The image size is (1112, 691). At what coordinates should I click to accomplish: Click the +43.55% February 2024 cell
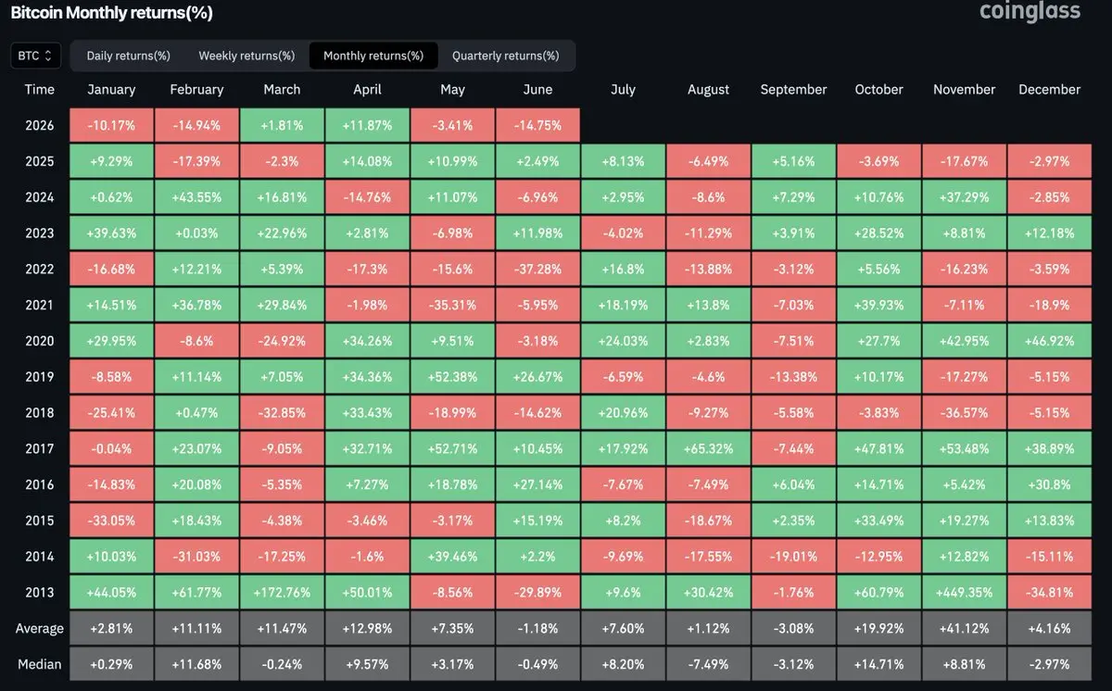point(196,197)
